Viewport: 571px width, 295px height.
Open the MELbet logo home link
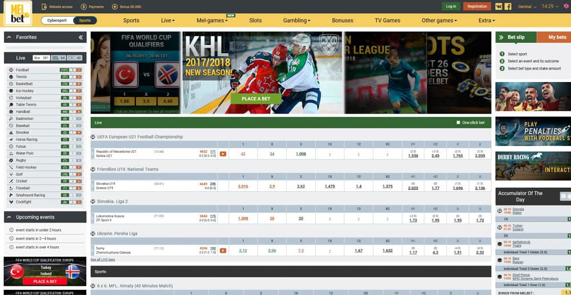pos(18,14)
